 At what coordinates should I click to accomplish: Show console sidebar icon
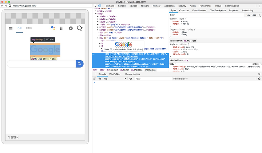point(95,79)
